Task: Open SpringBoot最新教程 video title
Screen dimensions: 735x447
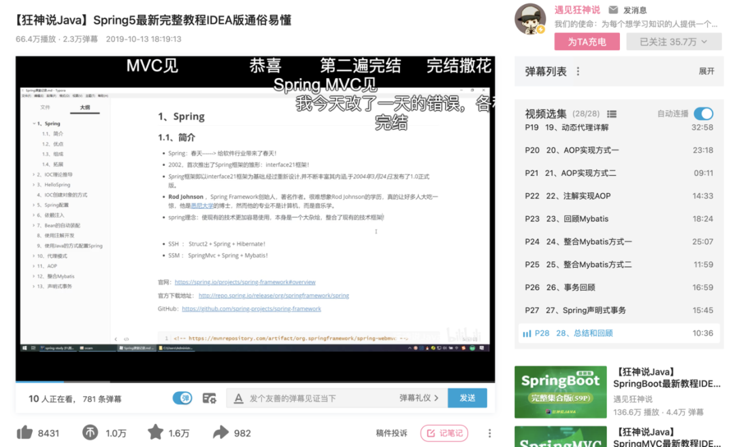Action: point(666,378)
